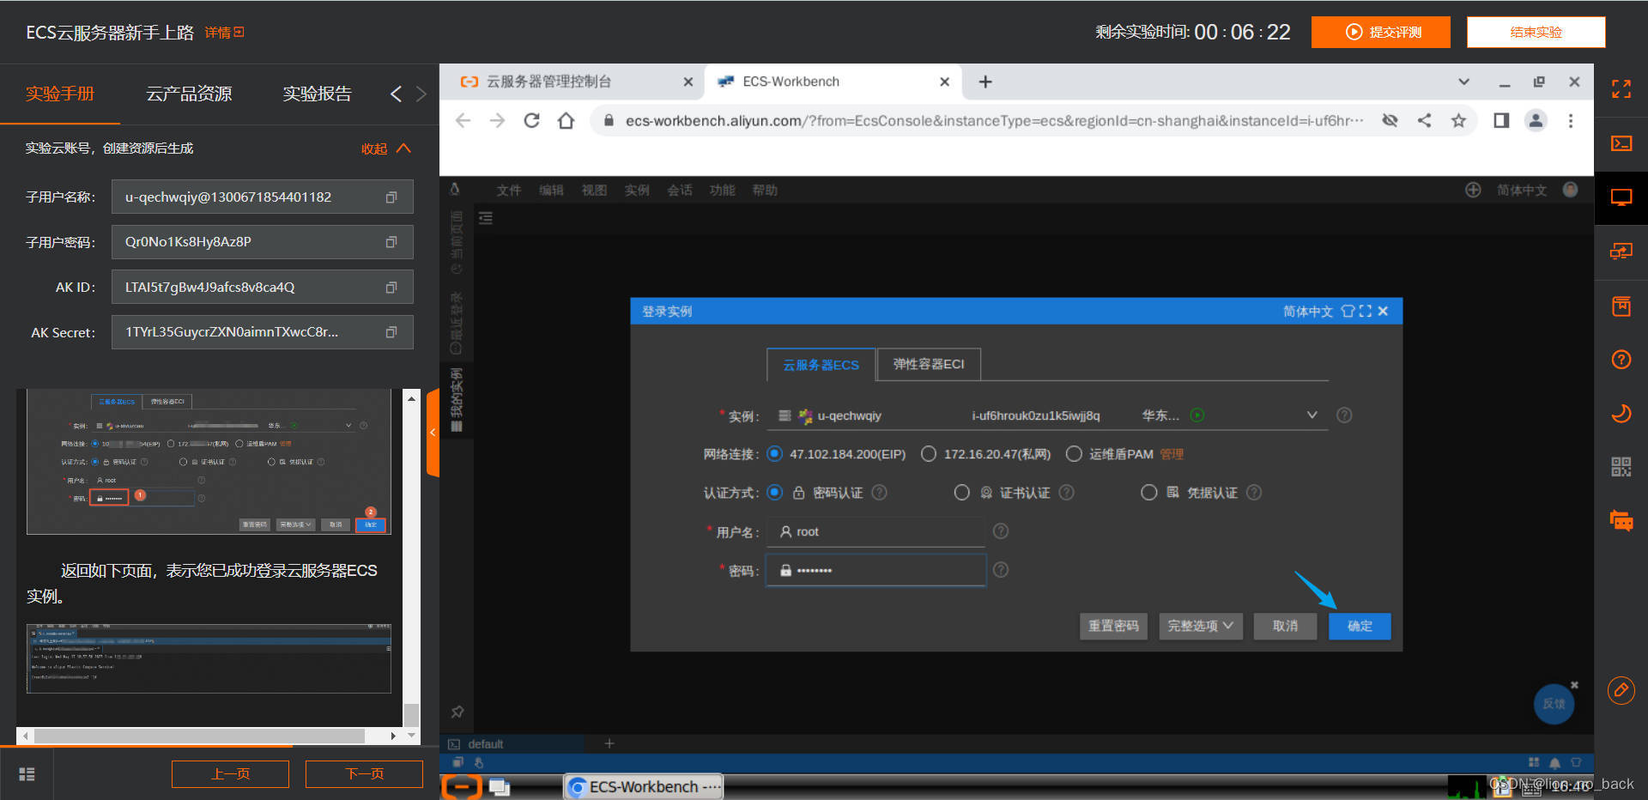Collapse the left lab panel handle

pos(433,433)
